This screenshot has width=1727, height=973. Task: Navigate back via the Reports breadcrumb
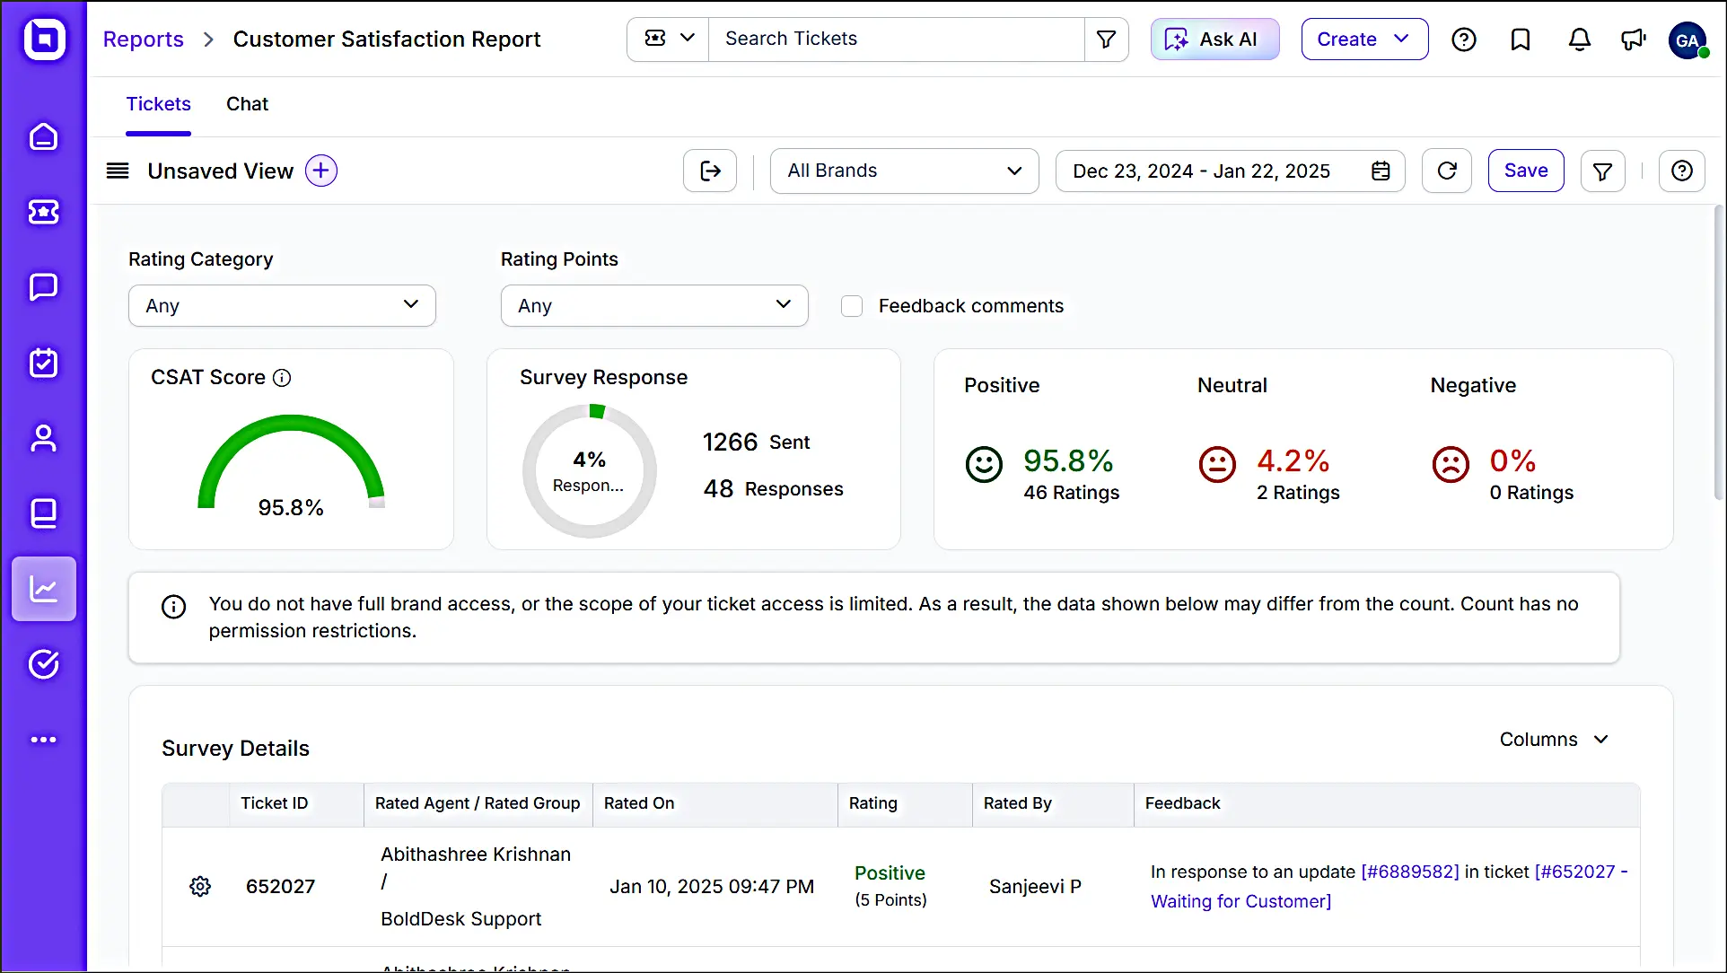[x=143, y=39]
